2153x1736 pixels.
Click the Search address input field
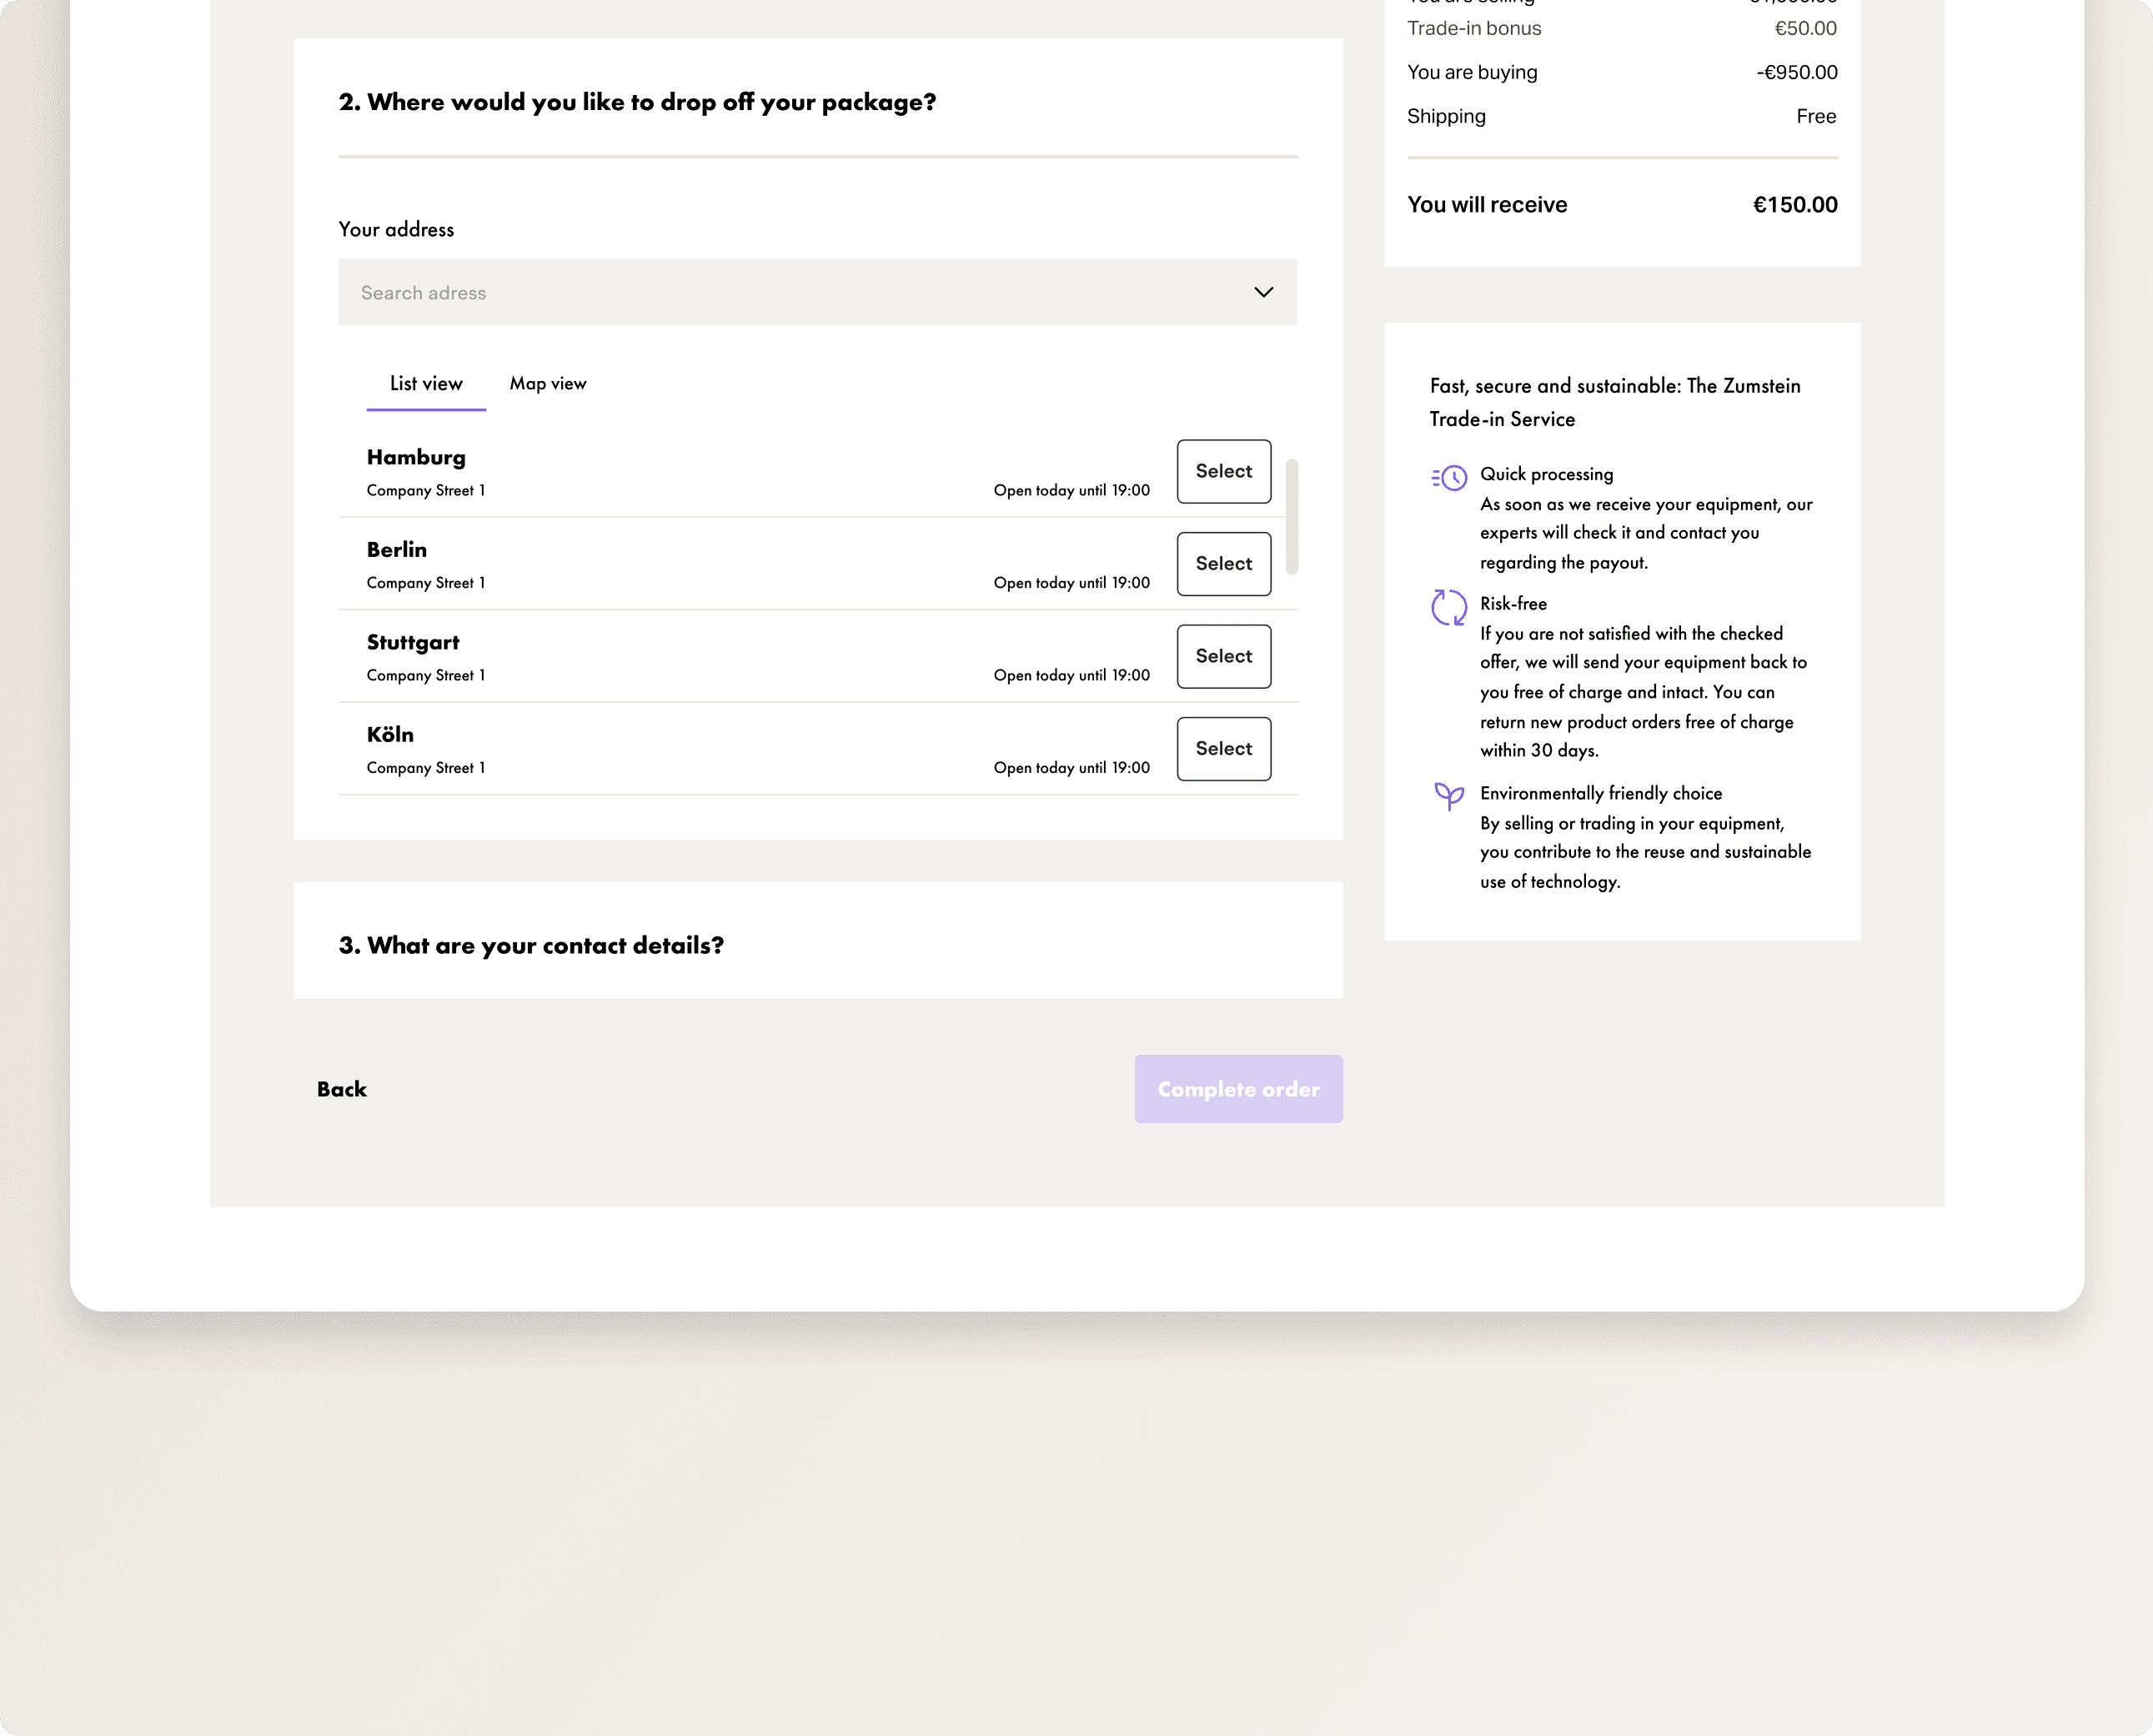[x=780, y=292]
